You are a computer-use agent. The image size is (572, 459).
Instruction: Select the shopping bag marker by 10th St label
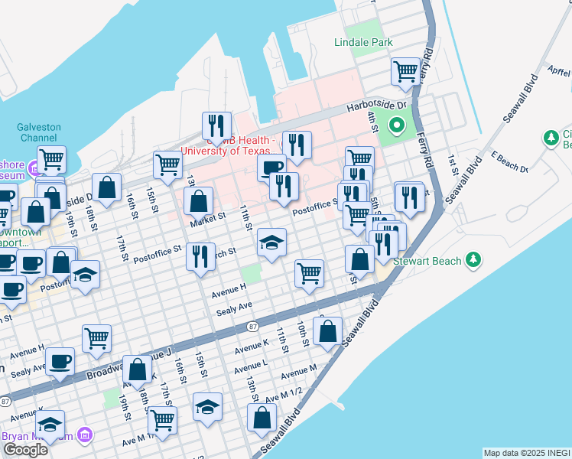pyautogui.click(x=327, y=331)
